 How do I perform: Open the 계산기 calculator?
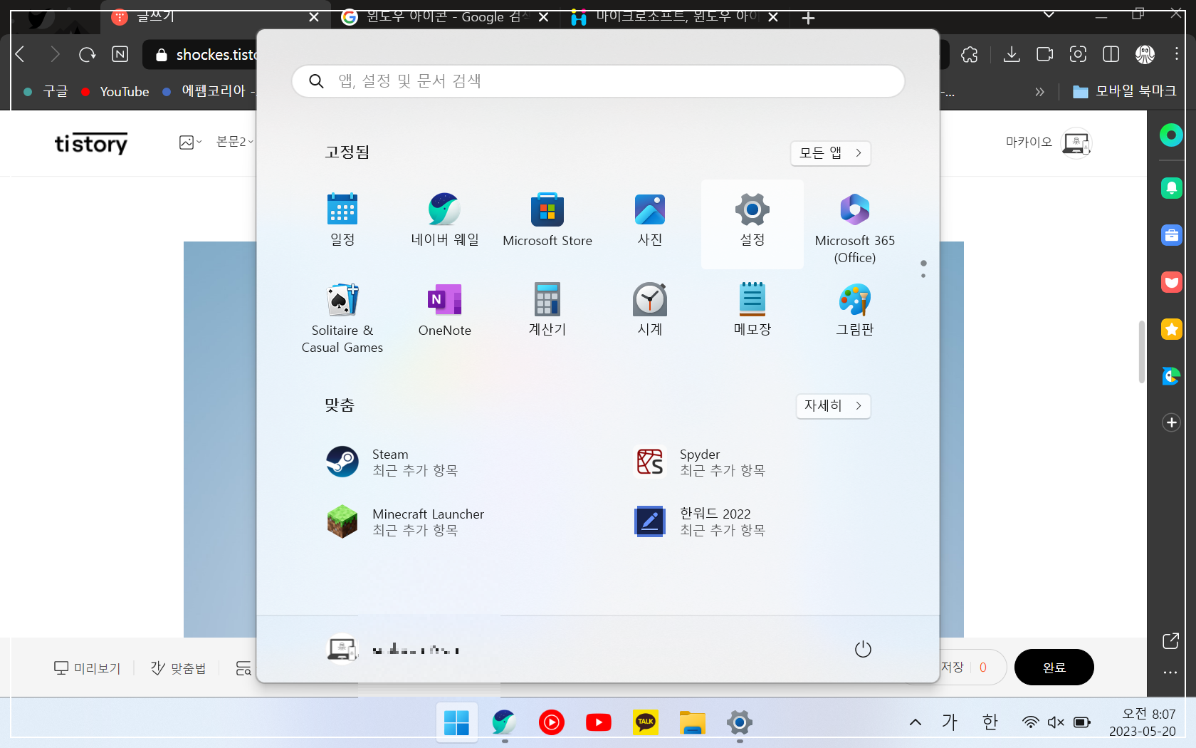(x=547, y=309)
